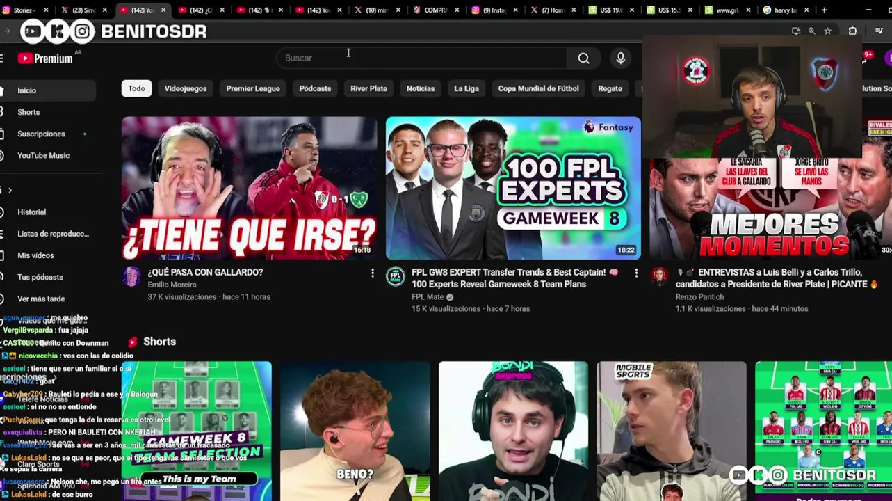Open the Emilio Moreira channel link
Screen dimensions: 892x501
[172, 285]
